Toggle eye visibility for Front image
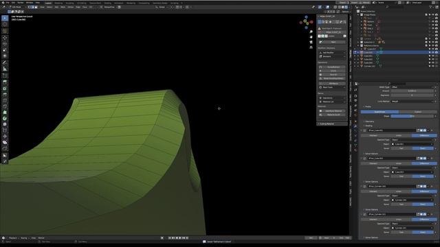440x247 pixels. pyautogui.click(x=433, y=25)
